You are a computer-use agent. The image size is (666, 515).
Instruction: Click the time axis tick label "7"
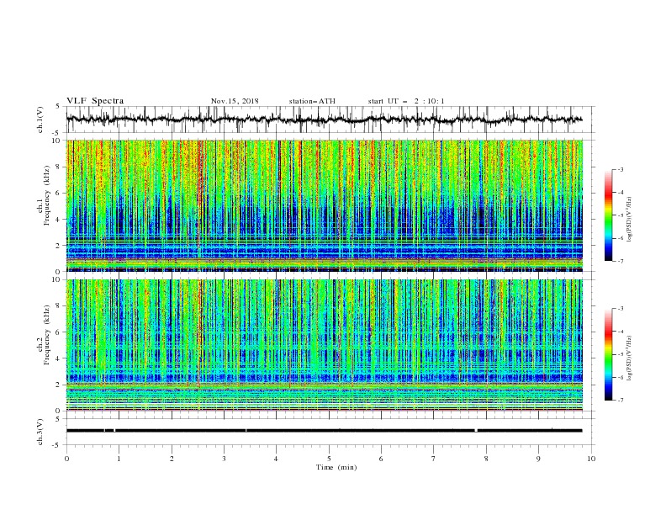[434, 459]
